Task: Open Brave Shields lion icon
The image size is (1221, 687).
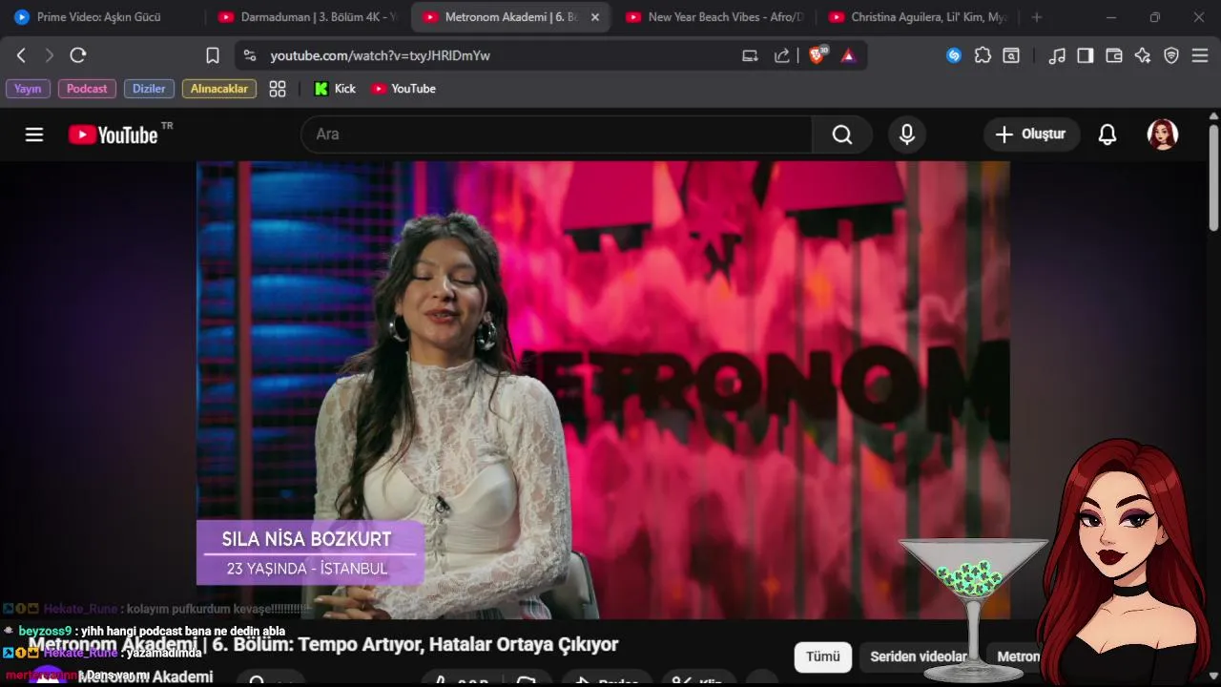Action: click(x=817, y=55)
